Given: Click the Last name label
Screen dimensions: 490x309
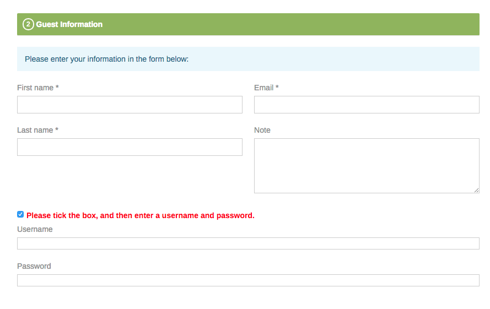Looking at the screenshot, I should [35, 130].
